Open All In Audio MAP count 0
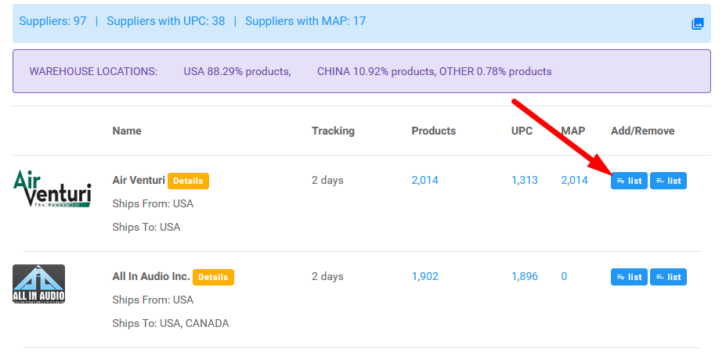The image size is (726, 352). pos(564,277)
